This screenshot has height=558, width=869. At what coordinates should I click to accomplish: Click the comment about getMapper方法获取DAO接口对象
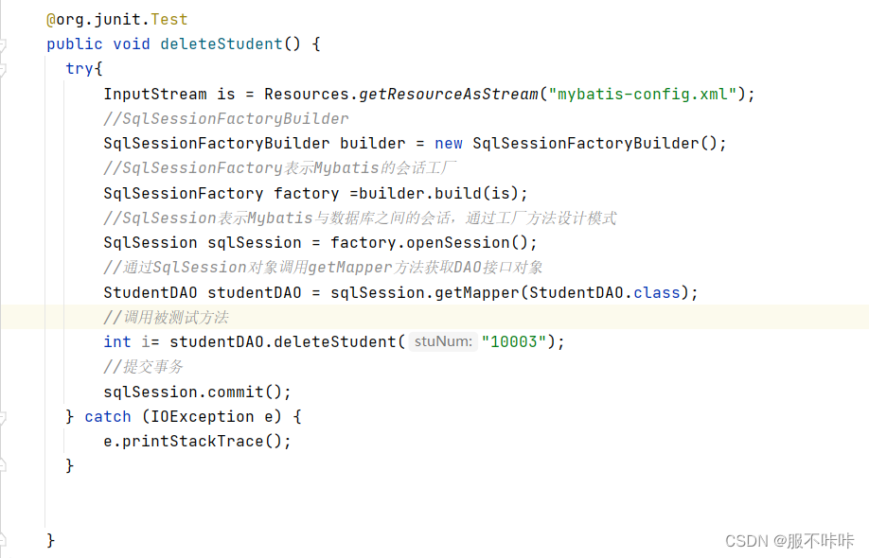[x=323, y=268]
